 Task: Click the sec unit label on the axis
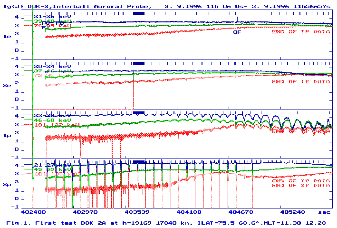[x=324, y=212]
